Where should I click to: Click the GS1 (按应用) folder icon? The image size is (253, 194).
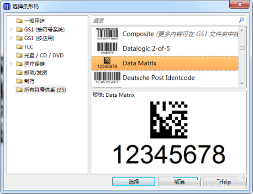(19, 38)
